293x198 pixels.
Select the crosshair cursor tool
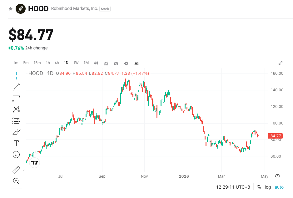tap(16, 75)
